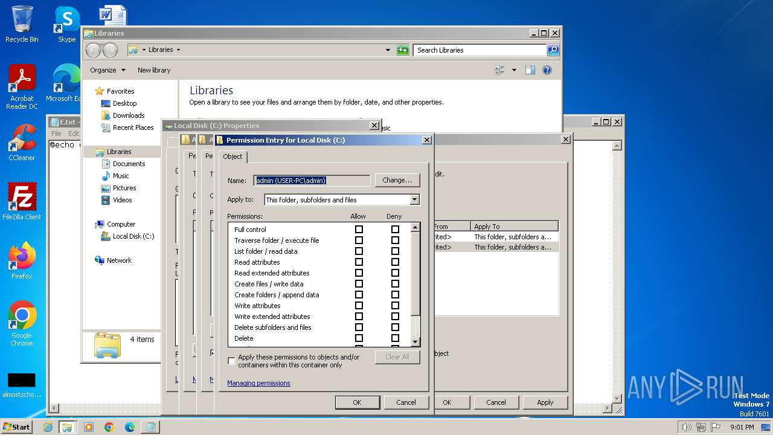This screenshot has height=435, width=773.
Task: Click the Forward arrow in Libraries window
Action: tap(110, 50)
